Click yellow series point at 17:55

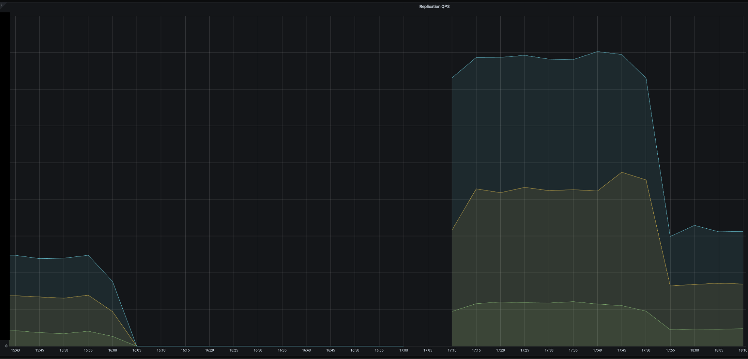pyautogui.click(x=670, y=286)
